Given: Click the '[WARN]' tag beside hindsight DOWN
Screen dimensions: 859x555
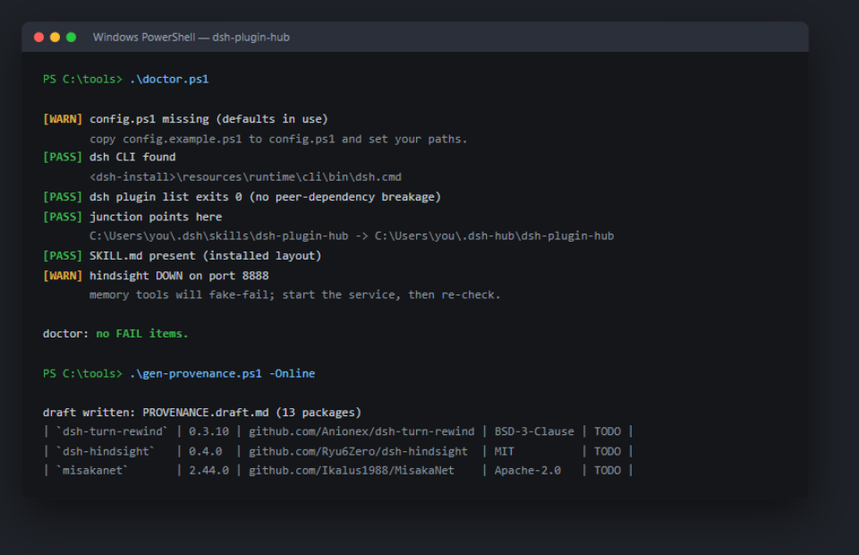Looking at the screenshot, I should pyautogui.click(x=63, y=276).
